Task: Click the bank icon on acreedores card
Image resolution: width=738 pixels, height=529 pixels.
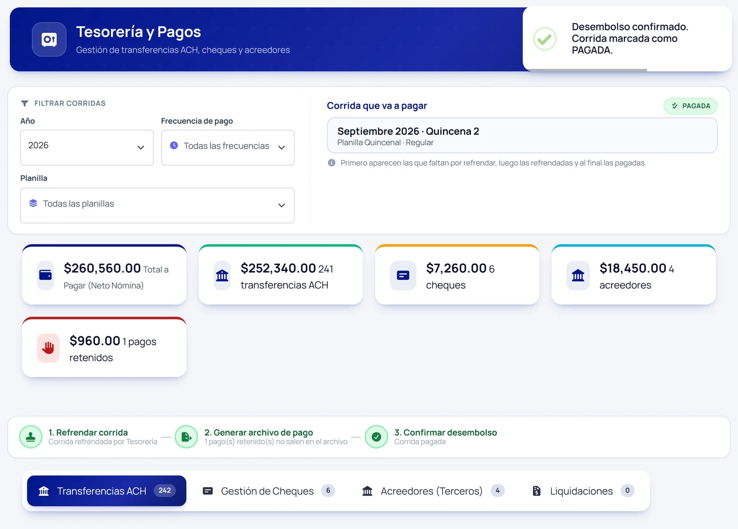Action: [578, 275]
